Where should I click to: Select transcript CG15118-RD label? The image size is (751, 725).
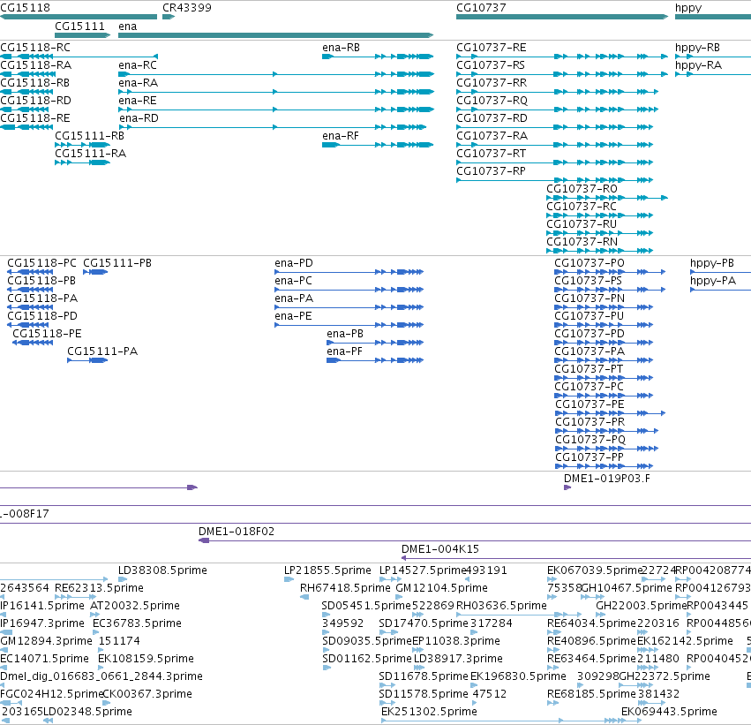pos(35,101)
